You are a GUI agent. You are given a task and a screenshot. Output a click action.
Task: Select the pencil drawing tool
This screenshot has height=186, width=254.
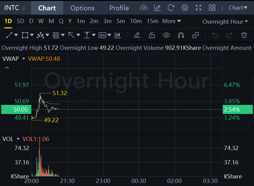coord(137,35)
